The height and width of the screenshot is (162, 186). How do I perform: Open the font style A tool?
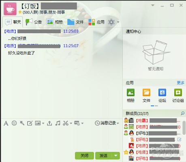(x=6, y=123)
